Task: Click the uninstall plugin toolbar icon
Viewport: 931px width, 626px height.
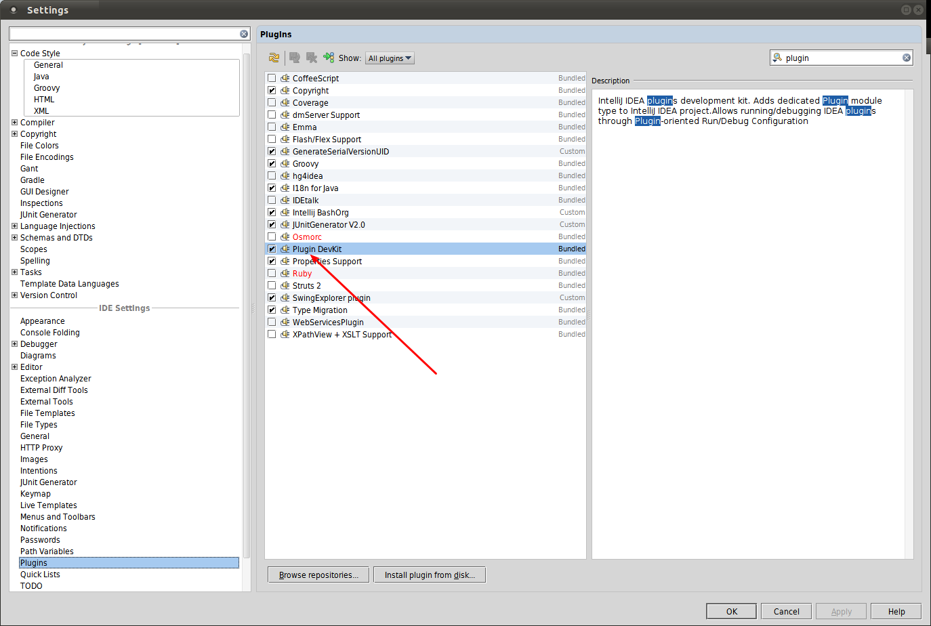Action: (x=312, y=58)
